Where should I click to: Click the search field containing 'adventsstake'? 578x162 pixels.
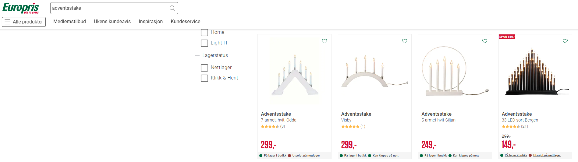pos(110,8)
